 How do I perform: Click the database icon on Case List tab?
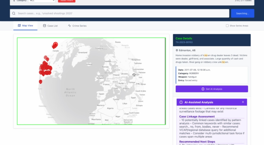[x=45, y=26]
